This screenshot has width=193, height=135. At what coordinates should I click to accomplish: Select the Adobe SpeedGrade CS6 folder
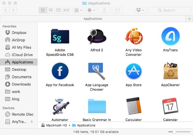coord(60,36)
